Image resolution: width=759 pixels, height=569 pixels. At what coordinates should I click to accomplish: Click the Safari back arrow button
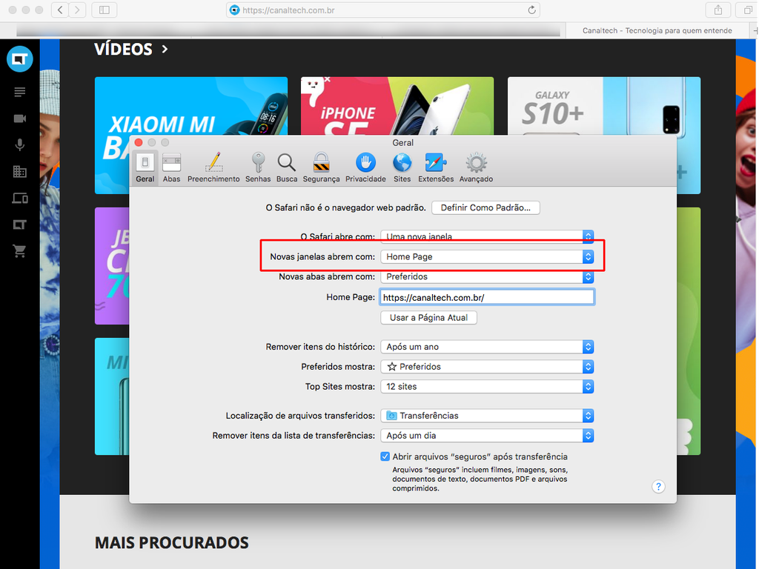(60, 10)
